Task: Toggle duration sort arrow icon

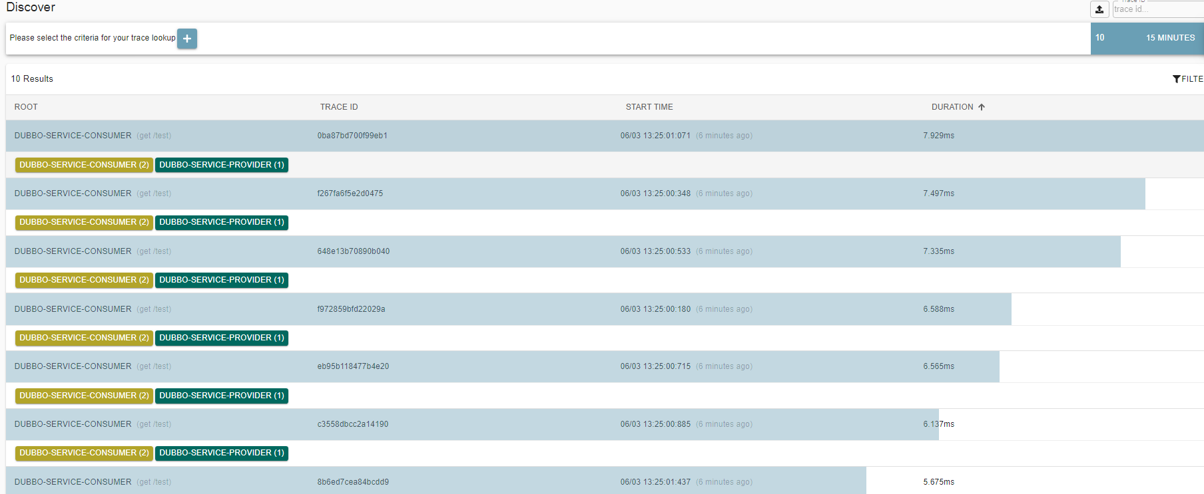Action: pyautogui.click(x=982, y=107)
